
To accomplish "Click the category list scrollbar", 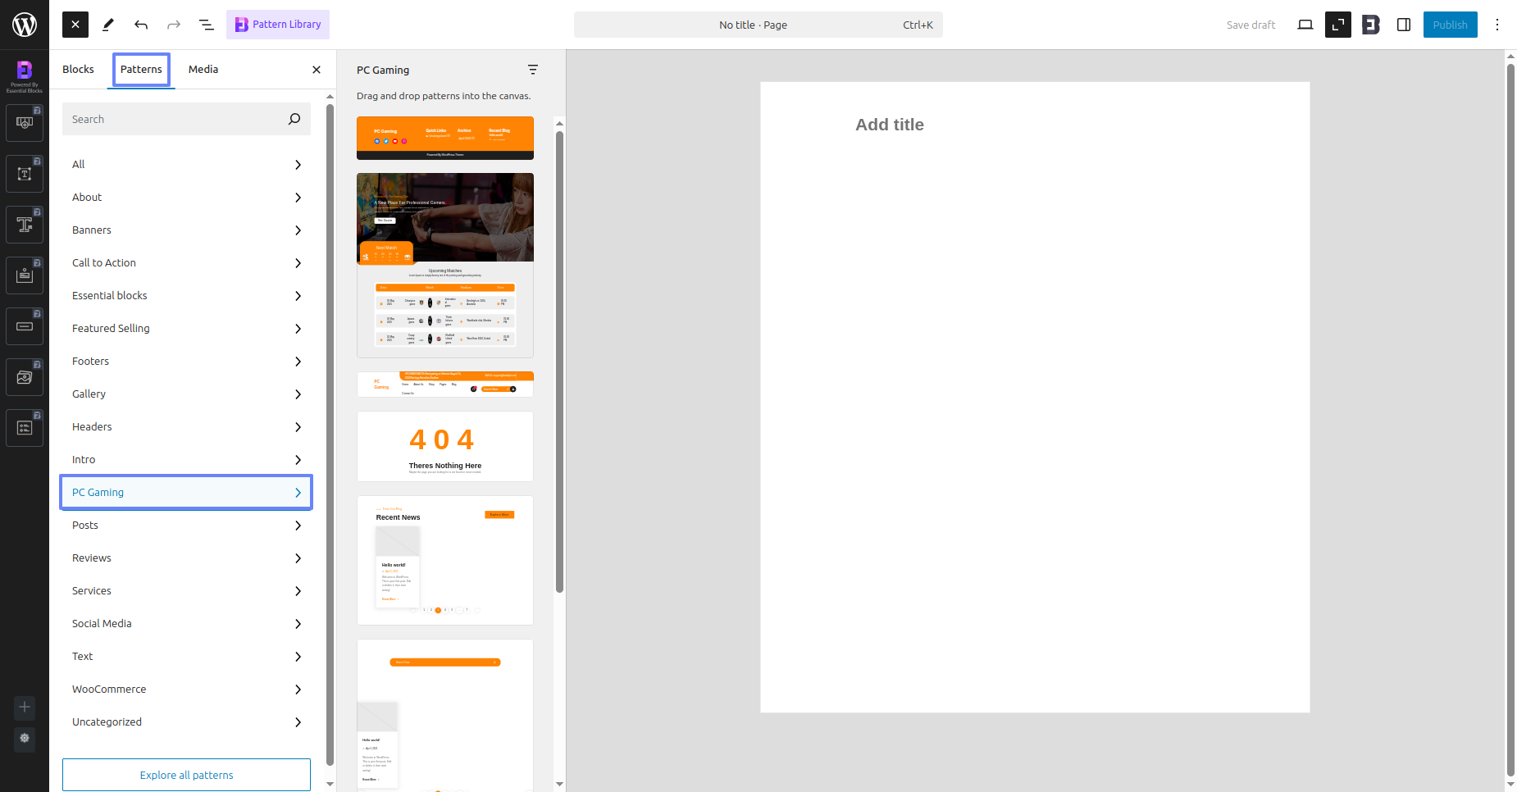I will click(x=330, y=435).
